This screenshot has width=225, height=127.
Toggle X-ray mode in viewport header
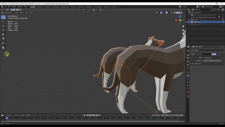[172, 13]
